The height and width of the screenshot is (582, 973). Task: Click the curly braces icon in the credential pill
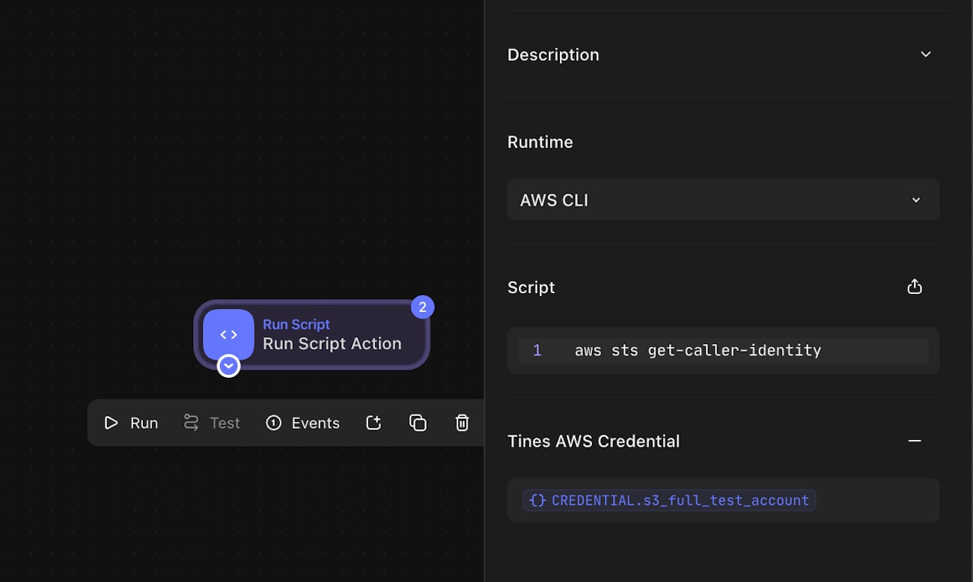(x=537, y=500)
